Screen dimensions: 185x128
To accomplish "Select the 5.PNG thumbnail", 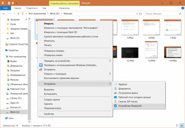I will click(x=130, y=27).
